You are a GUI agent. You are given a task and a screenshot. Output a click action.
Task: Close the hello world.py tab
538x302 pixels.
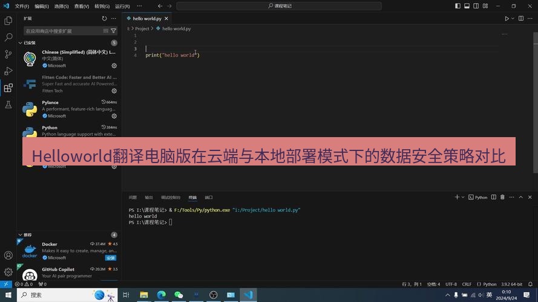[166, 19]
